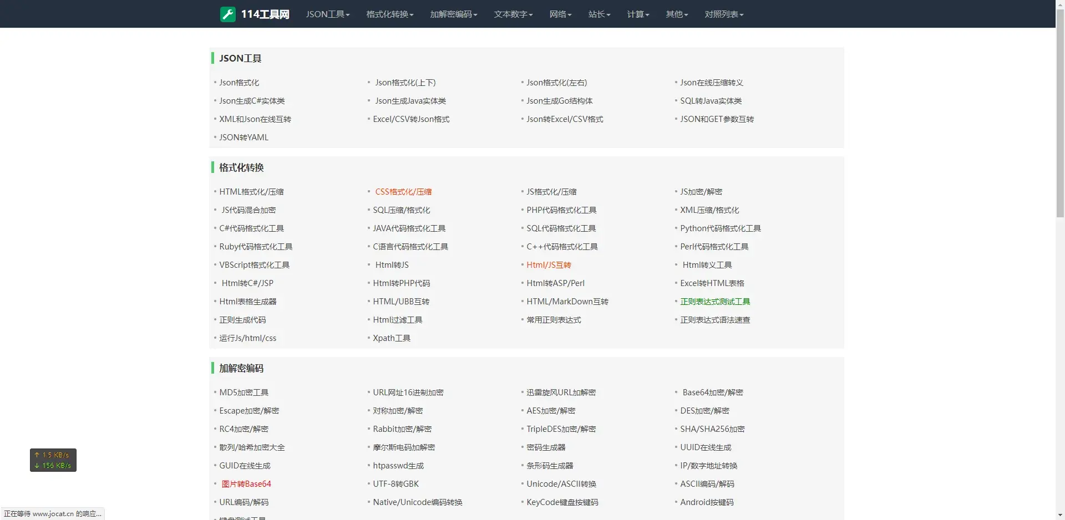Open the 对照列表 dropdown menu
The image size is (1065, 520).
point(724,14)
